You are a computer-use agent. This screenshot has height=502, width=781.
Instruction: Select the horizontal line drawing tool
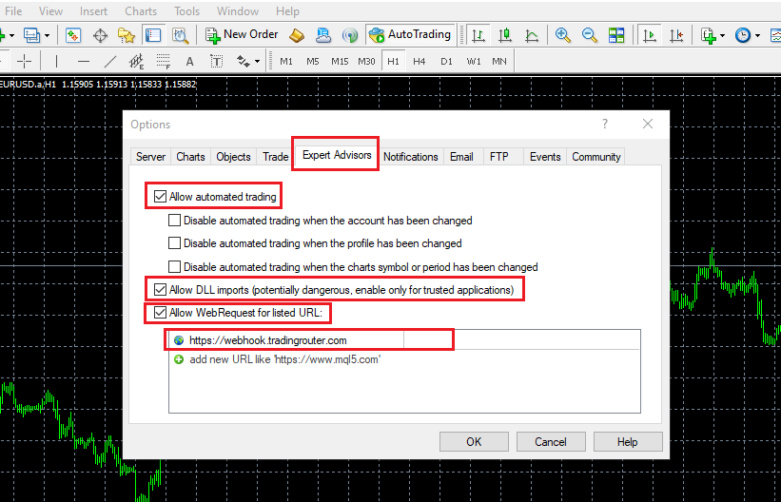coord(83,61)
